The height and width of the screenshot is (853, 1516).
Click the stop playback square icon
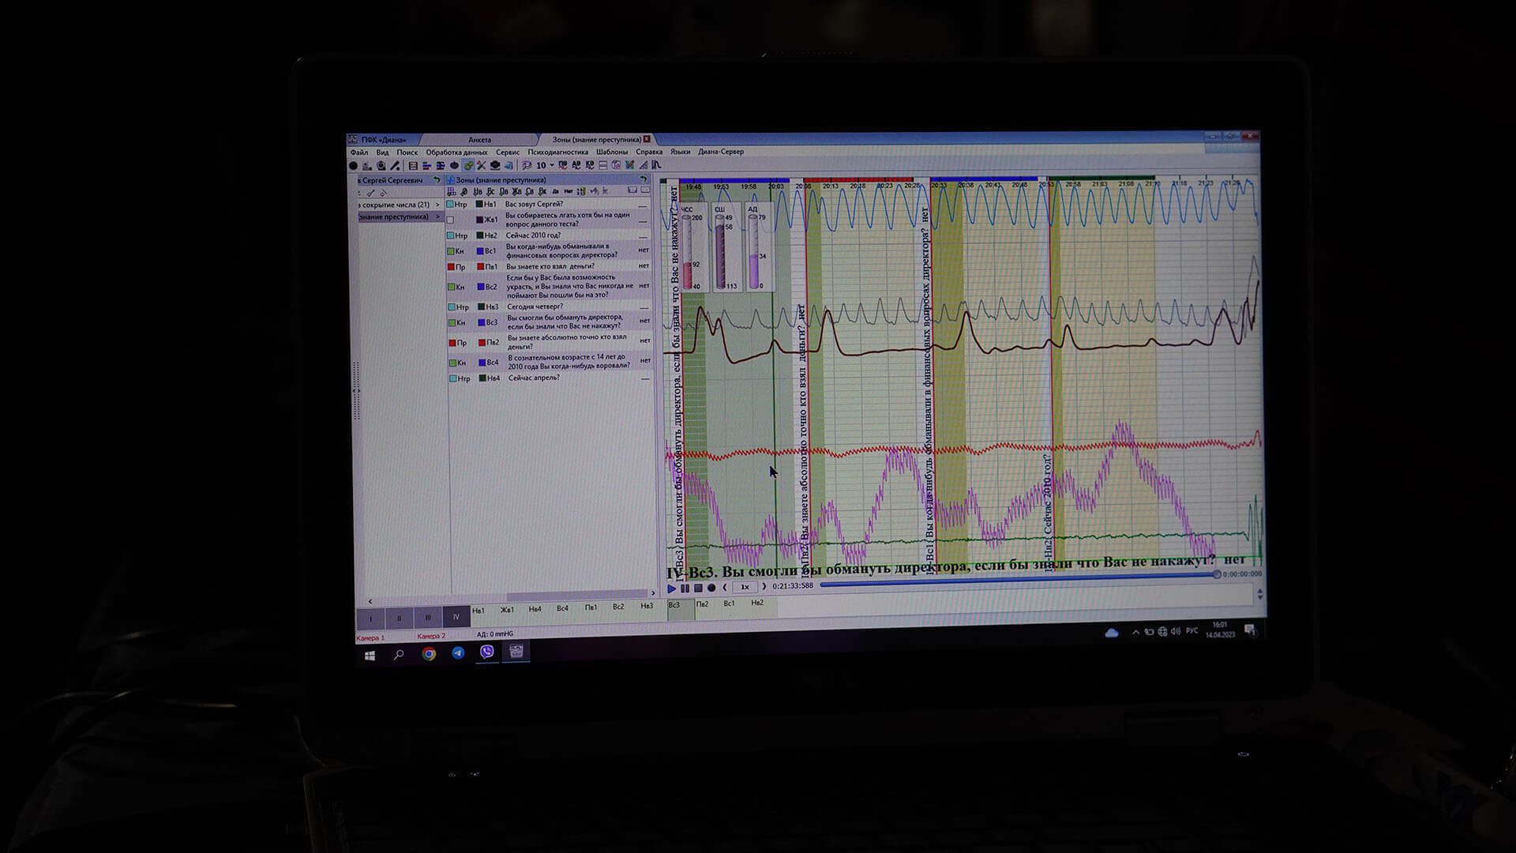[x=698, y=588]
